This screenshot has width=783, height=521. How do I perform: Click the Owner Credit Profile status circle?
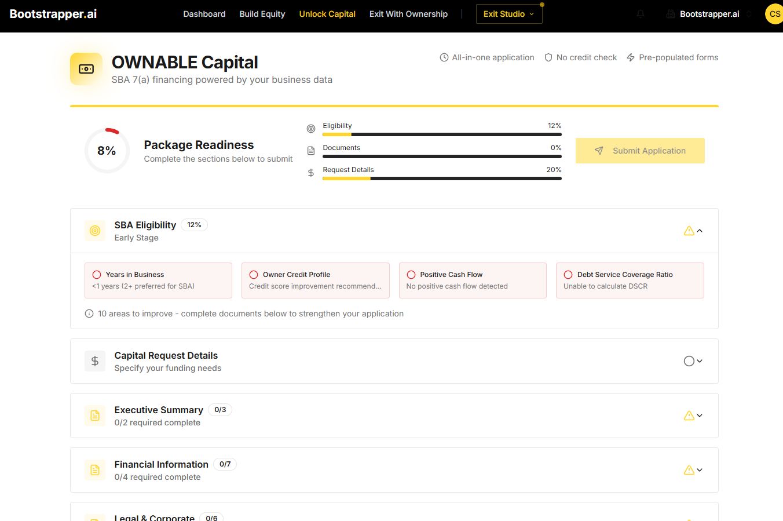[254, 275]
